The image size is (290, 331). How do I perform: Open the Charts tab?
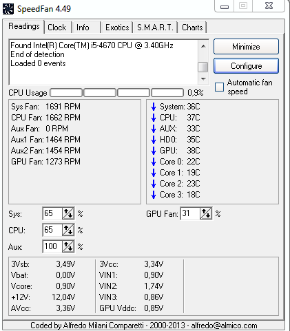click(x=192, y=28)
